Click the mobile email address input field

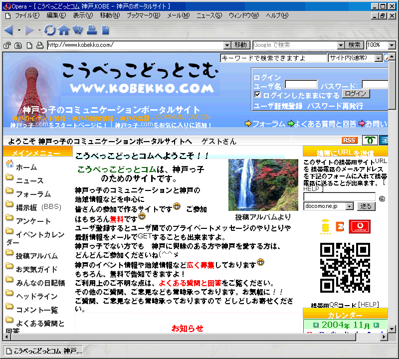[x=339, y=196]
